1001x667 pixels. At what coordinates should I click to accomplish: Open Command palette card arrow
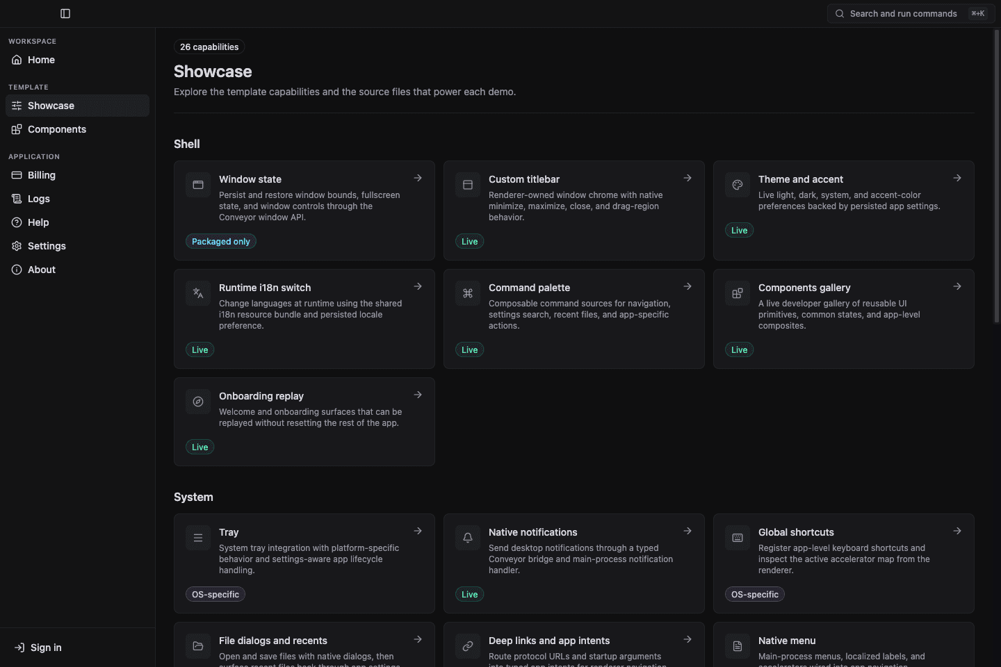[x=687, y=286]
